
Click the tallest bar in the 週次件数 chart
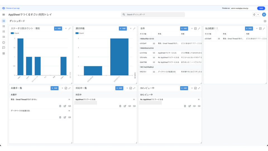(x=119, y=57)
